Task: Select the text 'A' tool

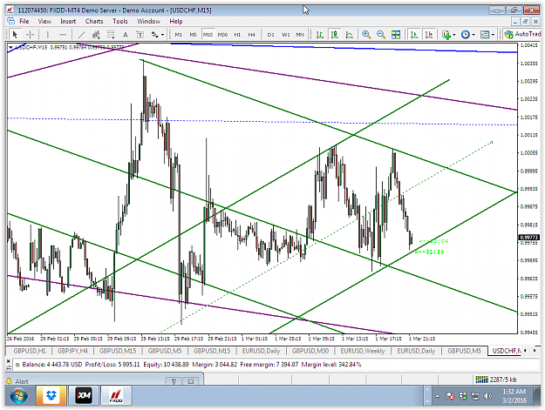Action: pos(125,34)
